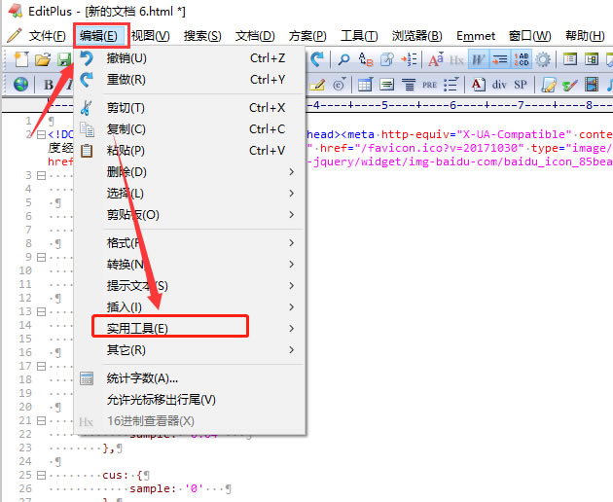The width and height of the screenshot is (613, 502).
Task: Click the Redo arrow in the toolbar
Action: click(317, 59)
